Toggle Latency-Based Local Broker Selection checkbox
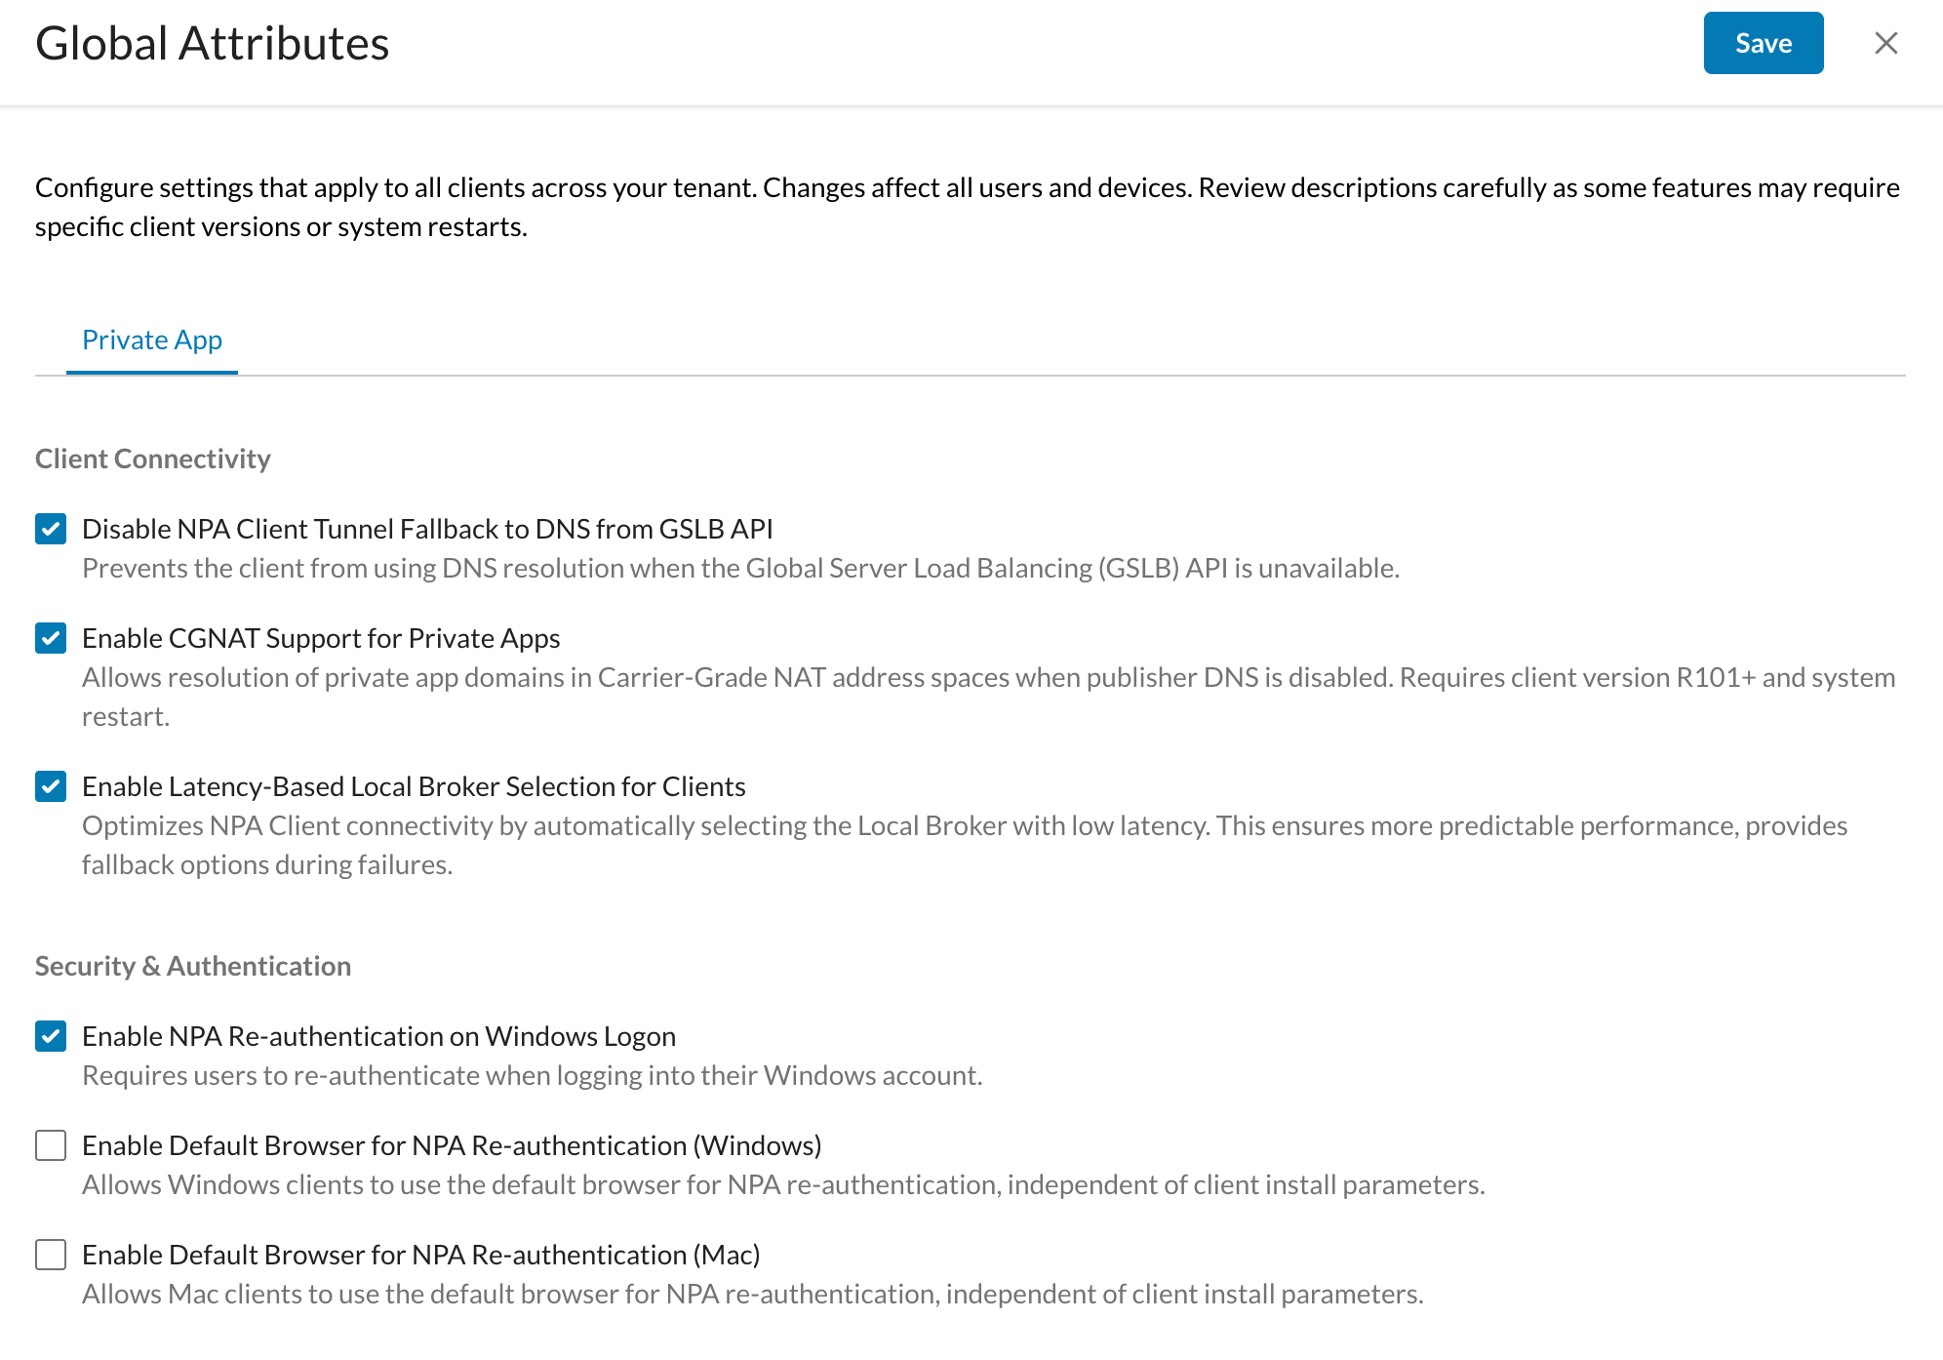This screenshot has height=1360, width=1943. click(51, 786)
